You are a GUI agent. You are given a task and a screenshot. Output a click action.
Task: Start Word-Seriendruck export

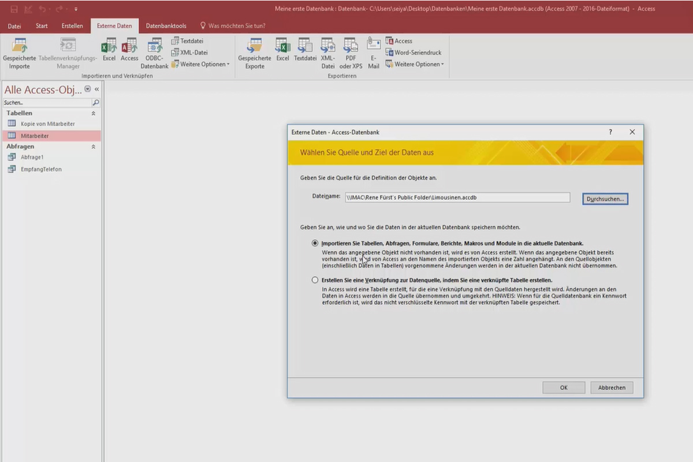coord(413,53)
